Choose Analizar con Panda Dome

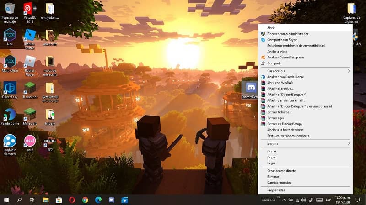[305, 77]
